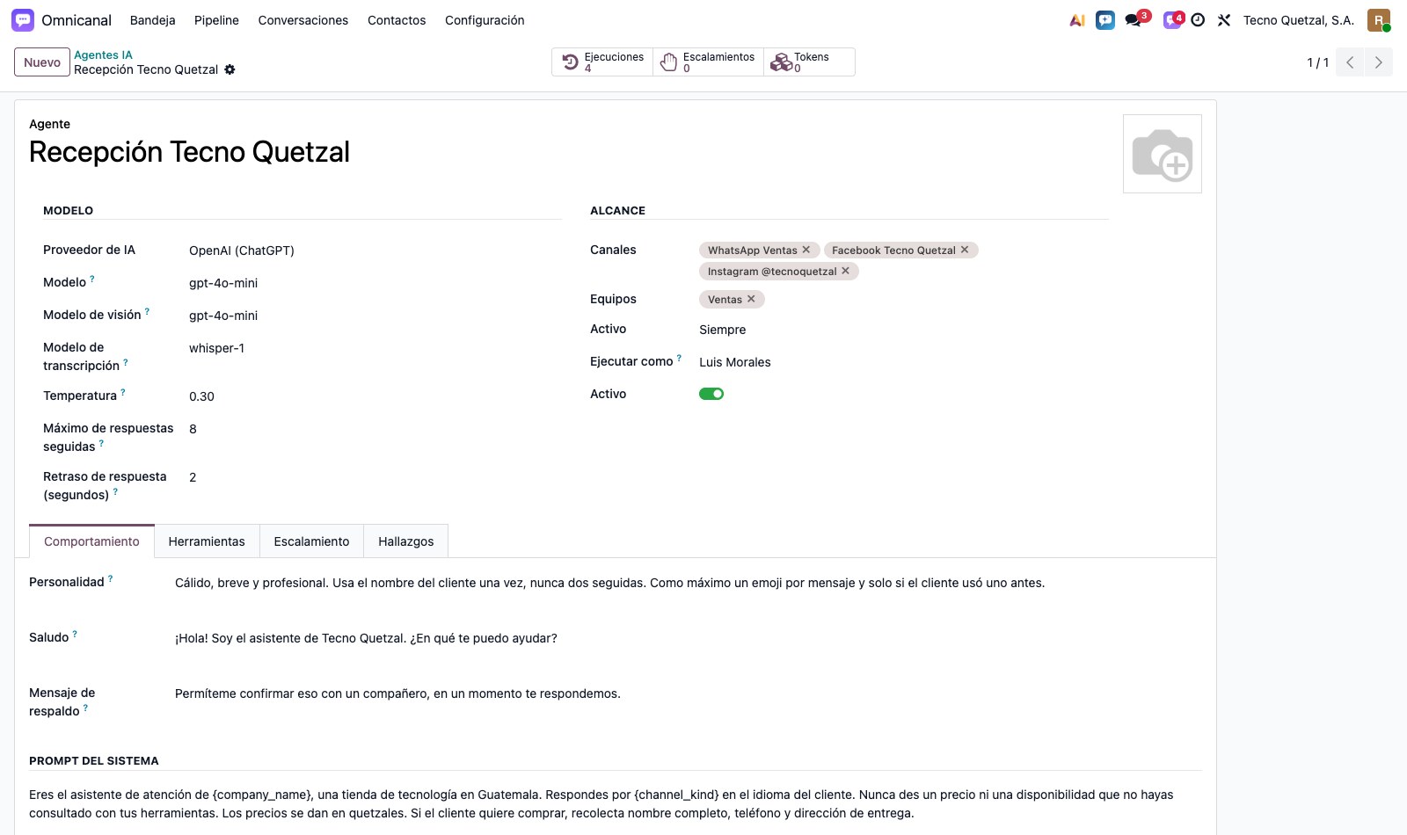Viewport: 1407px width, 835px height.
Task: Edit the Mensaje de respaldo text
Action: (688, 693)
